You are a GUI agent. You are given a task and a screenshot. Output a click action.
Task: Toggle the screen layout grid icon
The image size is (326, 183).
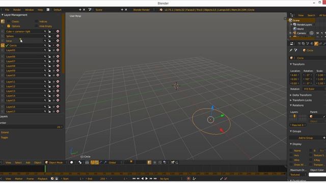click(48, 10)
